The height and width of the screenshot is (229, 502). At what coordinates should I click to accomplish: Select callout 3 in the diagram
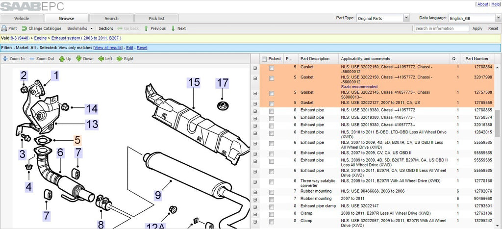[22, 154]
